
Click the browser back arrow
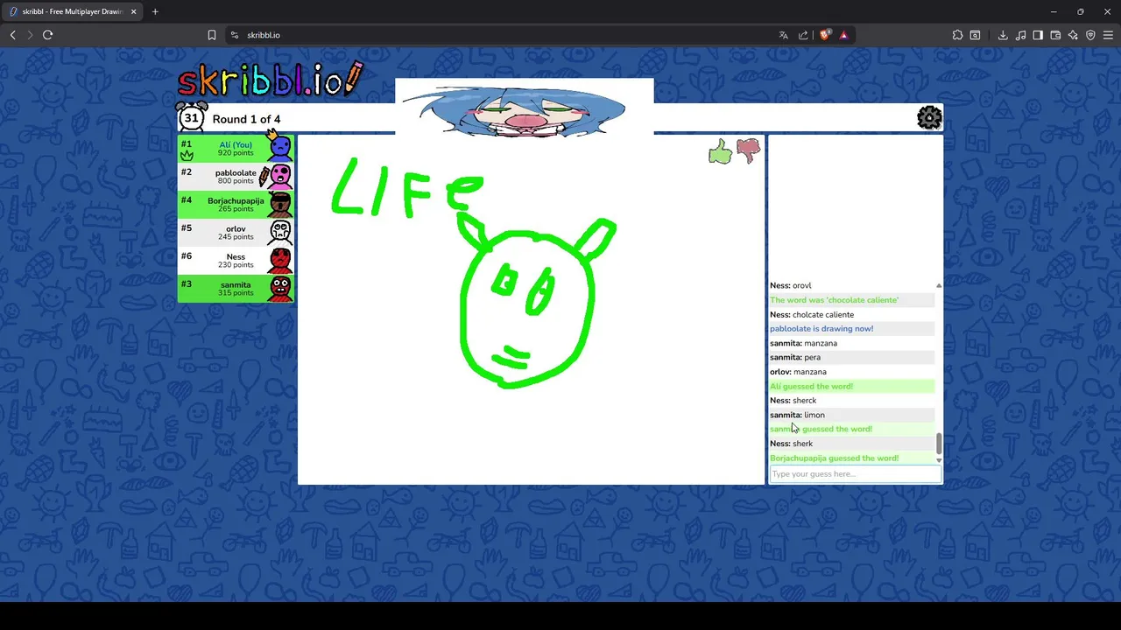tap(12, 35)
